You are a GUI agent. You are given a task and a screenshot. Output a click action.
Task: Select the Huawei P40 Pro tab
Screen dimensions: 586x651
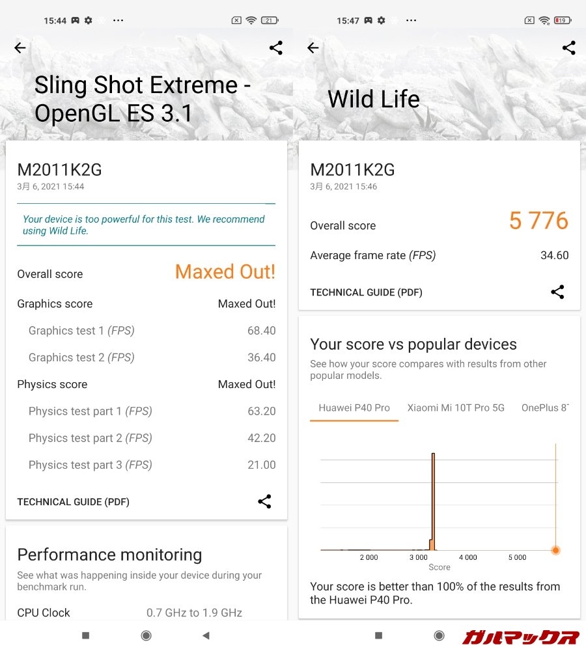(354, 408)
